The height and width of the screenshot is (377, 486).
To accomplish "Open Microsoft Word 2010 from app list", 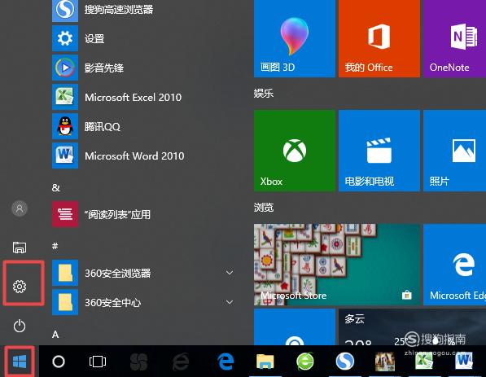I will tap(142, 156).
